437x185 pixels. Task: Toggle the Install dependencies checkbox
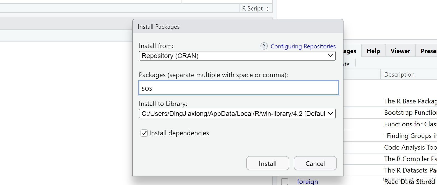tap(144, 133)
